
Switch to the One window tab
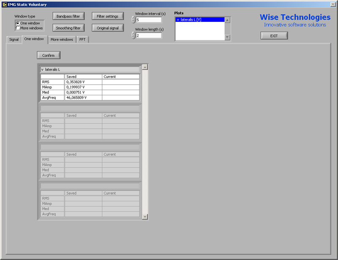pos(34,39)
